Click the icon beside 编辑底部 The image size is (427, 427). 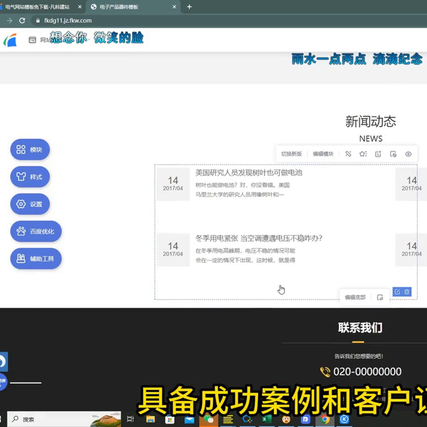[380, 297]
